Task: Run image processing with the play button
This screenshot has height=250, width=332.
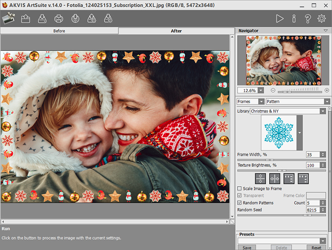Action: (x=279, y=18)
